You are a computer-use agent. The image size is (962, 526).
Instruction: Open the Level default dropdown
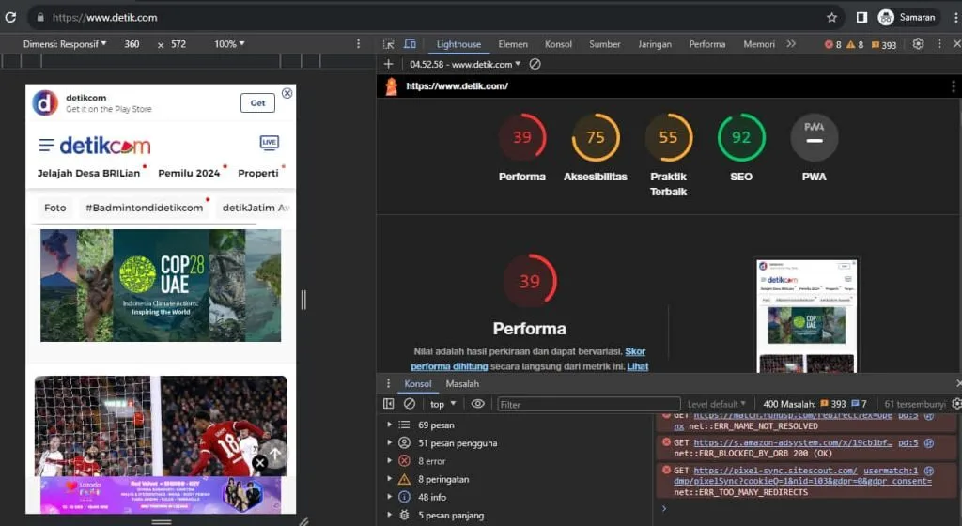[x=716, y=404]
